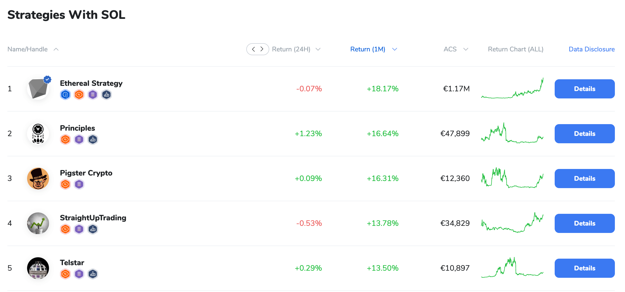625x292 pixels.
Task: Click the Telstar avatar thumbnail
Action: coord(38,268)
